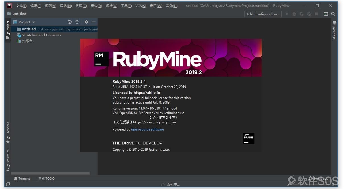Open the Event Log tool window
Viewport: 344px width, 189px height.
[x=319, y=178]
